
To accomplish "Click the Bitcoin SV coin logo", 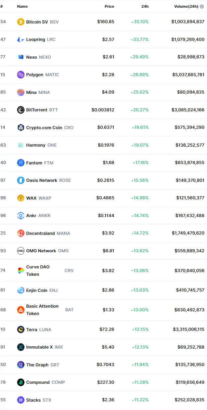I will click(21, 22).
